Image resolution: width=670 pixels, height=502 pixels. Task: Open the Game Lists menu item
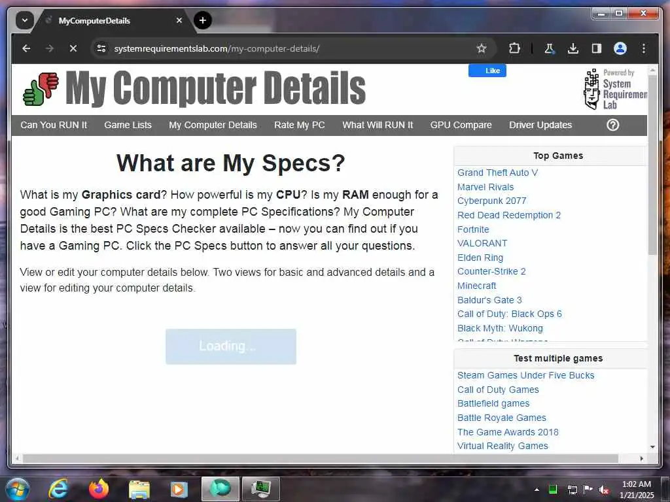(x=128, y=125)
